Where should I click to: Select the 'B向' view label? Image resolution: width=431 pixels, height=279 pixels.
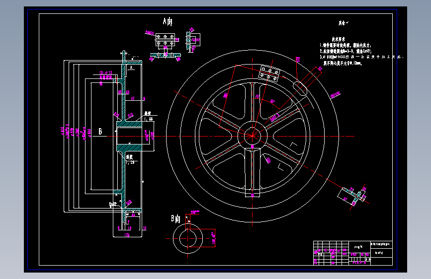175,219
